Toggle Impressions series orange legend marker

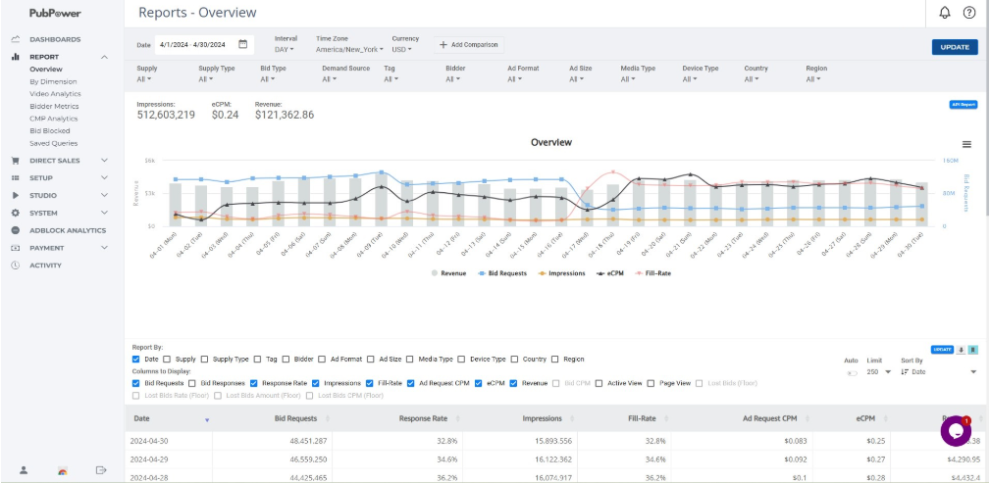coord(541,273)
